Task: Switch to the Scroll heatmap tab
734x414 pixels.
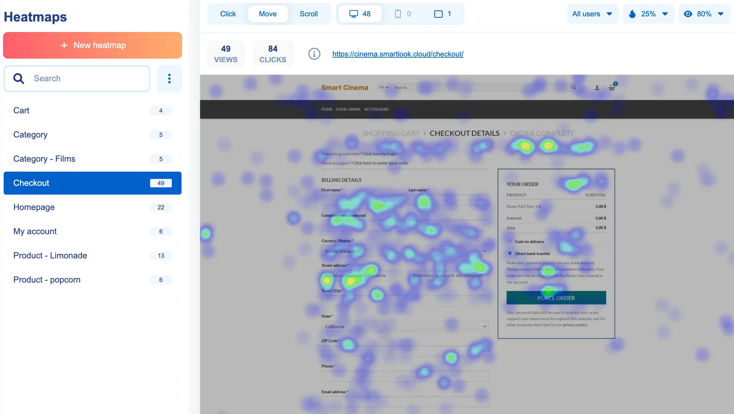Action: point(309,14)
